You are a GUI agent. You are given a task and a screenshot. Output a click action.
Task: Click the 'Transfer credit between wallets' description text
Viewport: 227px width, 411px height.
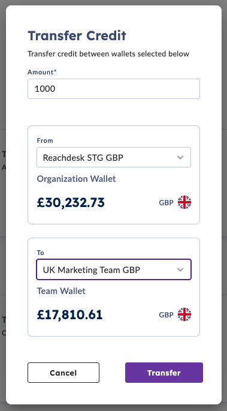108,54
